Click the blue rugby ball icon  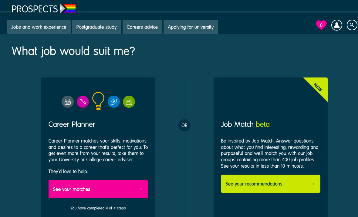pos(114,102)
